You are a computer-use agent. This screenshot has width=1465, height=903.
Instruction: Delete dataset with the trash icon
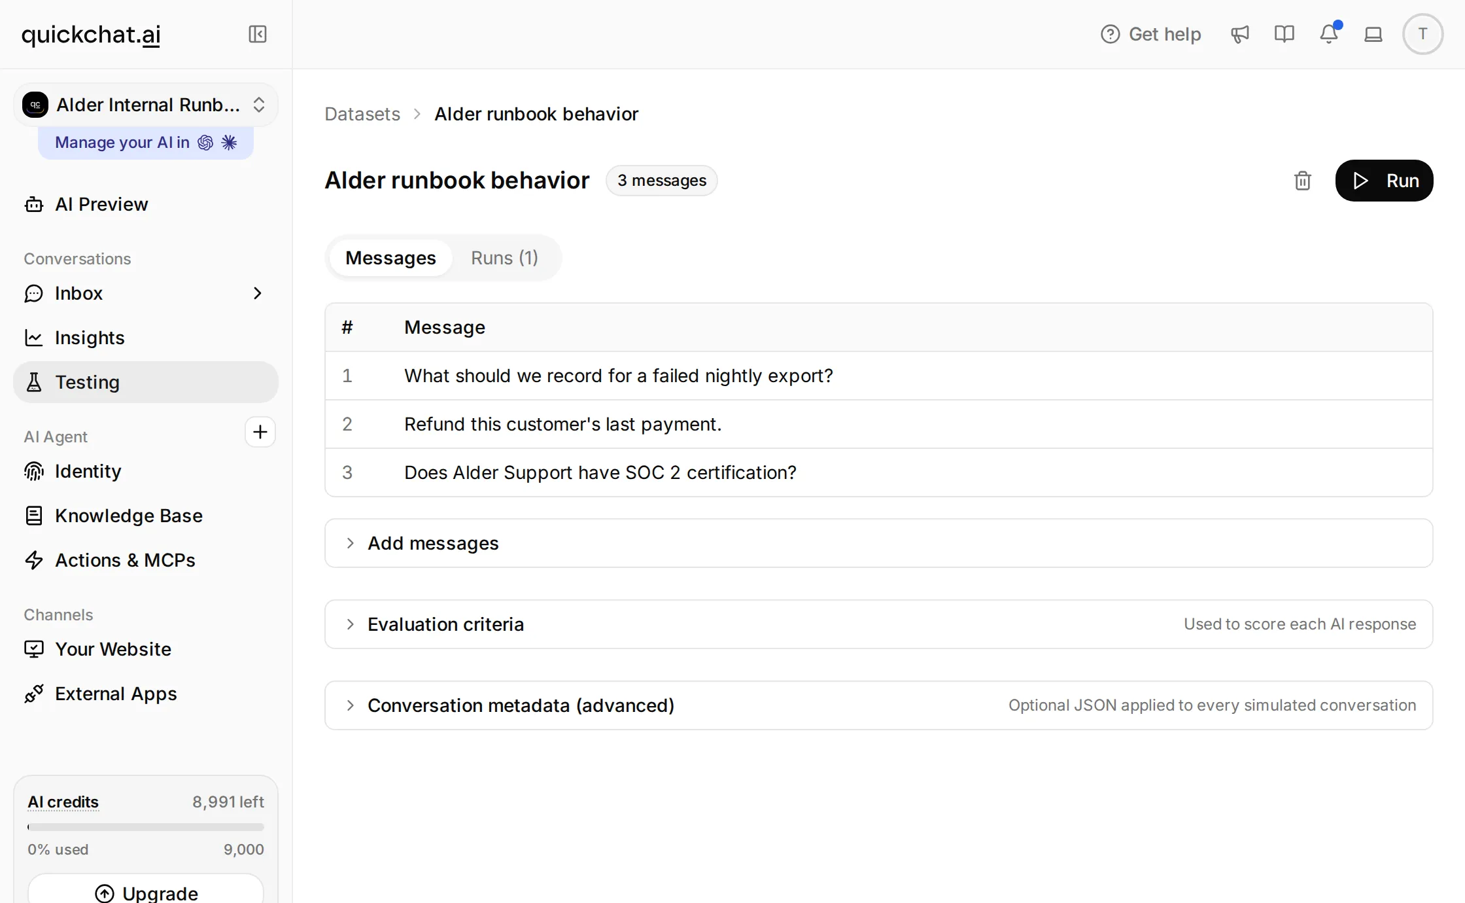1302,181
